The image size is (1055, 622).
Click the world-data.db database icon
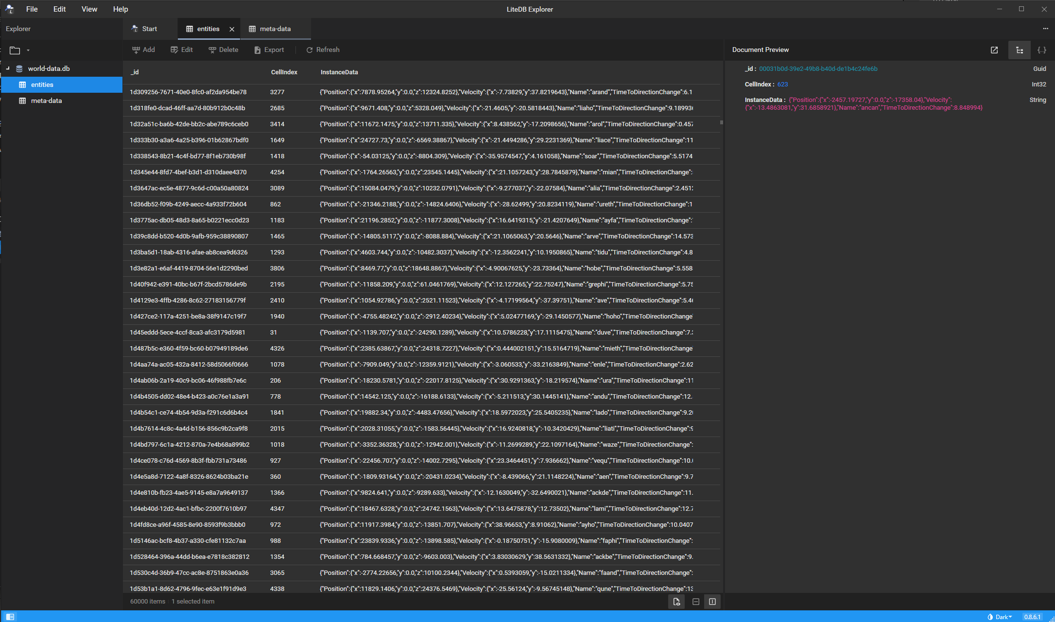19,68
